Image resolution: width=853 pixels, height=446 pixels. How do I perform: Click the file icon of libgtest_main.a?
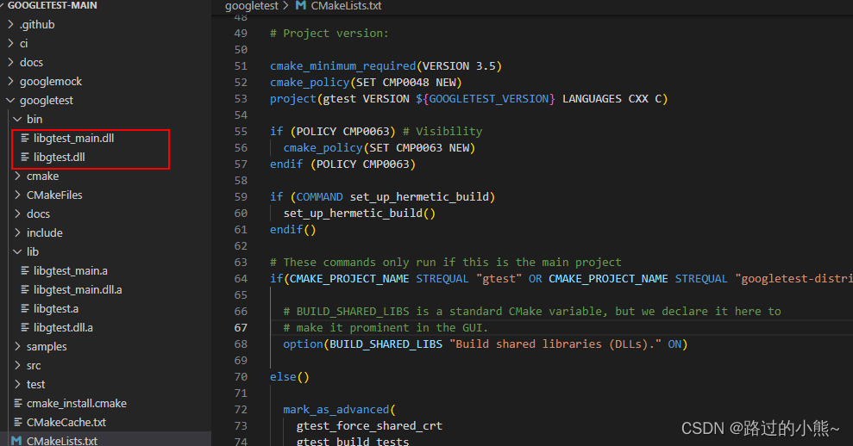25,270
